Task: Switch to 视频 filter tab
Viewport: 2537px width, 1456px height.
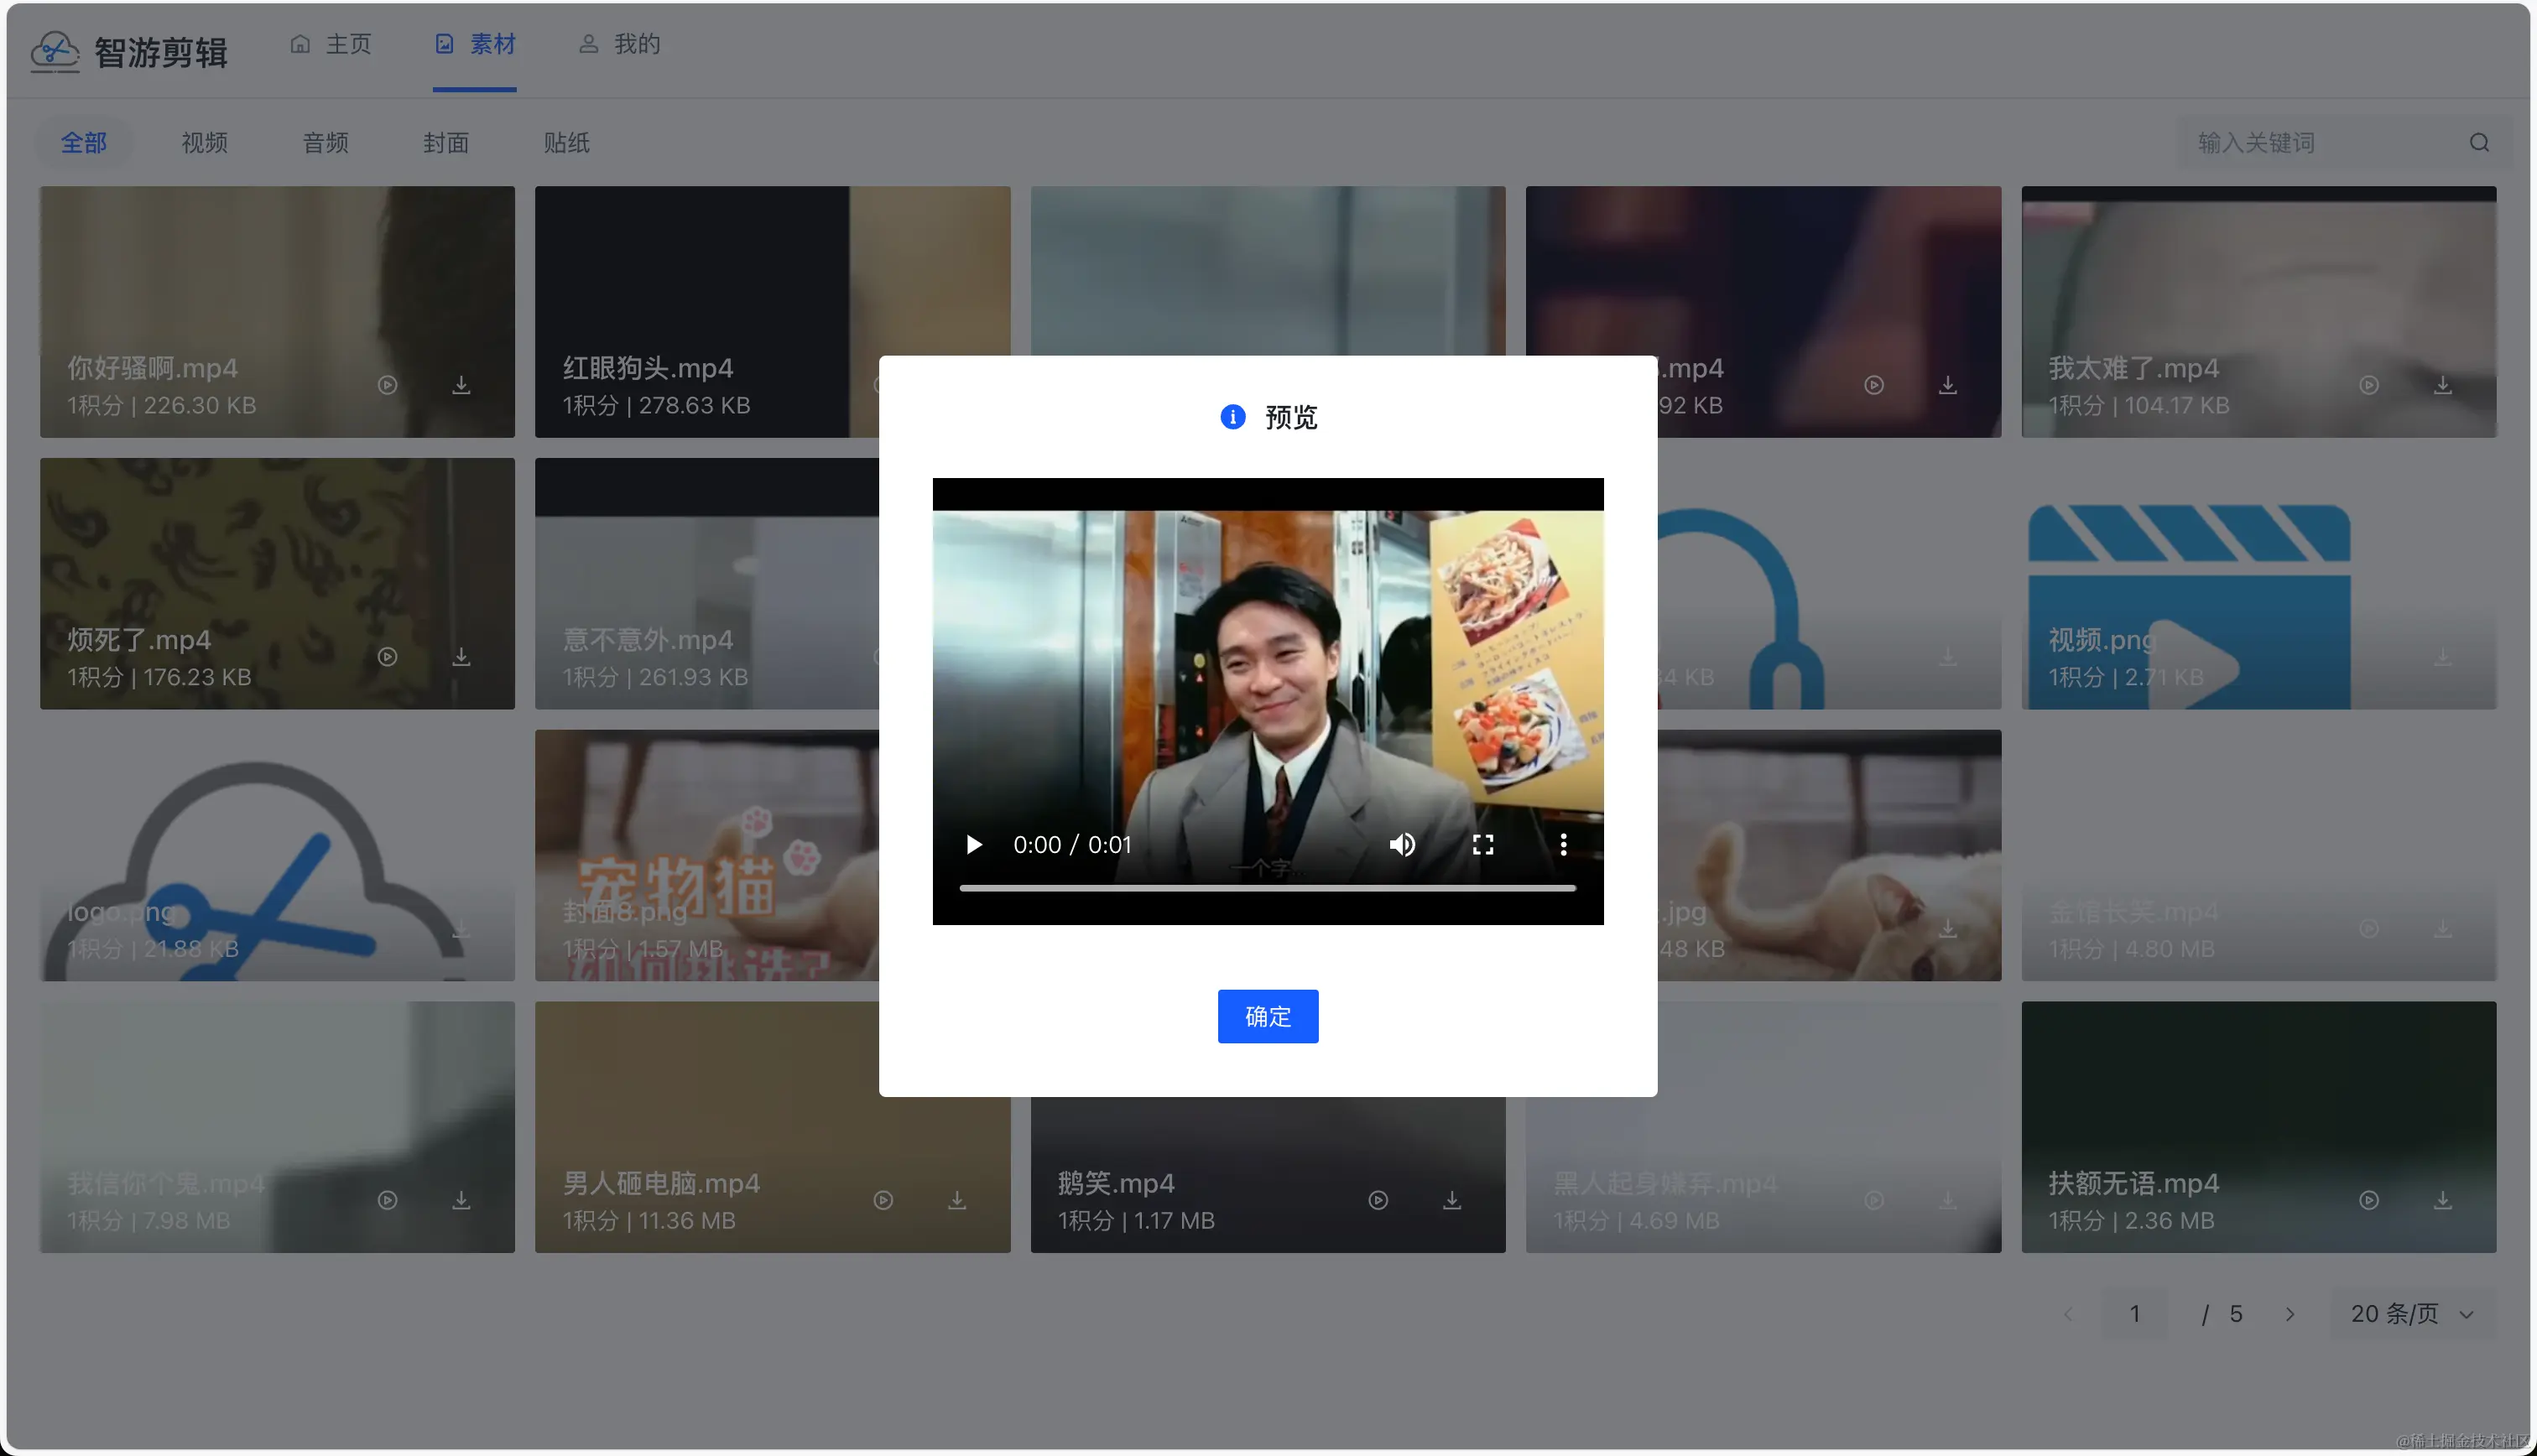Action: tap(204, 143)
